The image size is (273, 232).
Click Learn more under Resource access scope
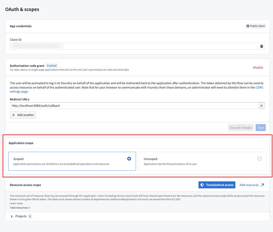[x=16, y=203]
